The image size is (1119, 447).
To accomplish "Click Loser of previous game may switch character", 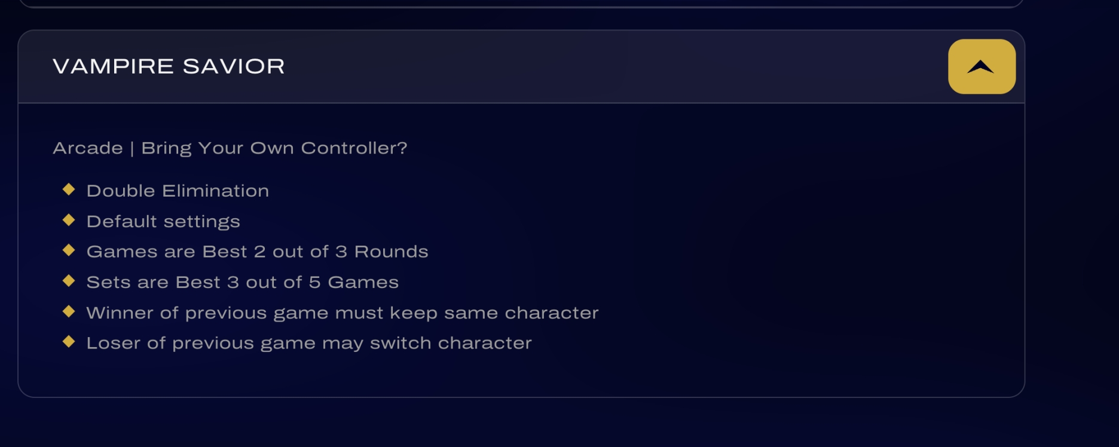I will 308,343.
